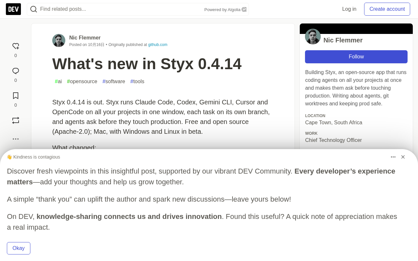Open the #tools tag
The height and width of the screenshot is (261, 418).
coord(137,82)
